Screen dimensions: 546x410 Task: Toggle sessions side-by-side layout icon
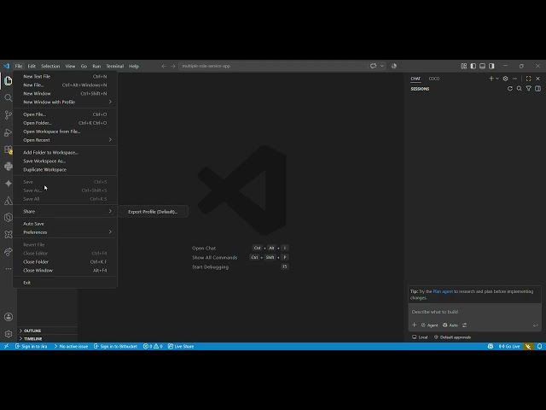(538, 89)
